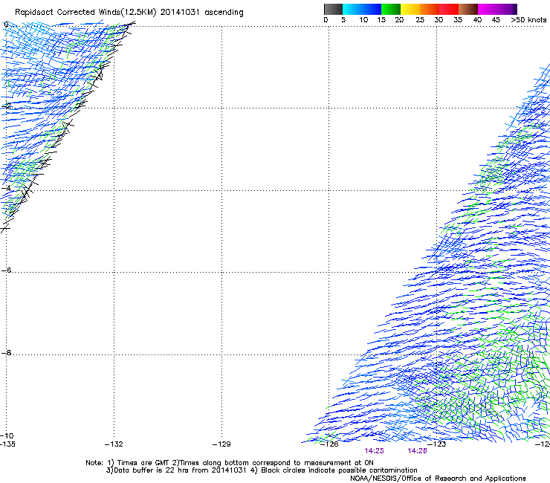
Task: Click longitude label '-123'
Action: point(437,444)
